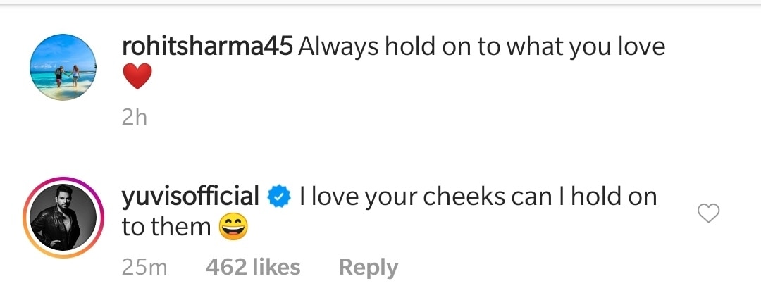
Task: Click the words "to them"
Action: (x=166, y=227)
